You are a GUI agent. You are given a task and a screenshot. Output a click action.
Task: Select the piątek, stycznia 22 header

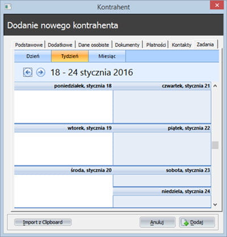click(x=162, y=128)
